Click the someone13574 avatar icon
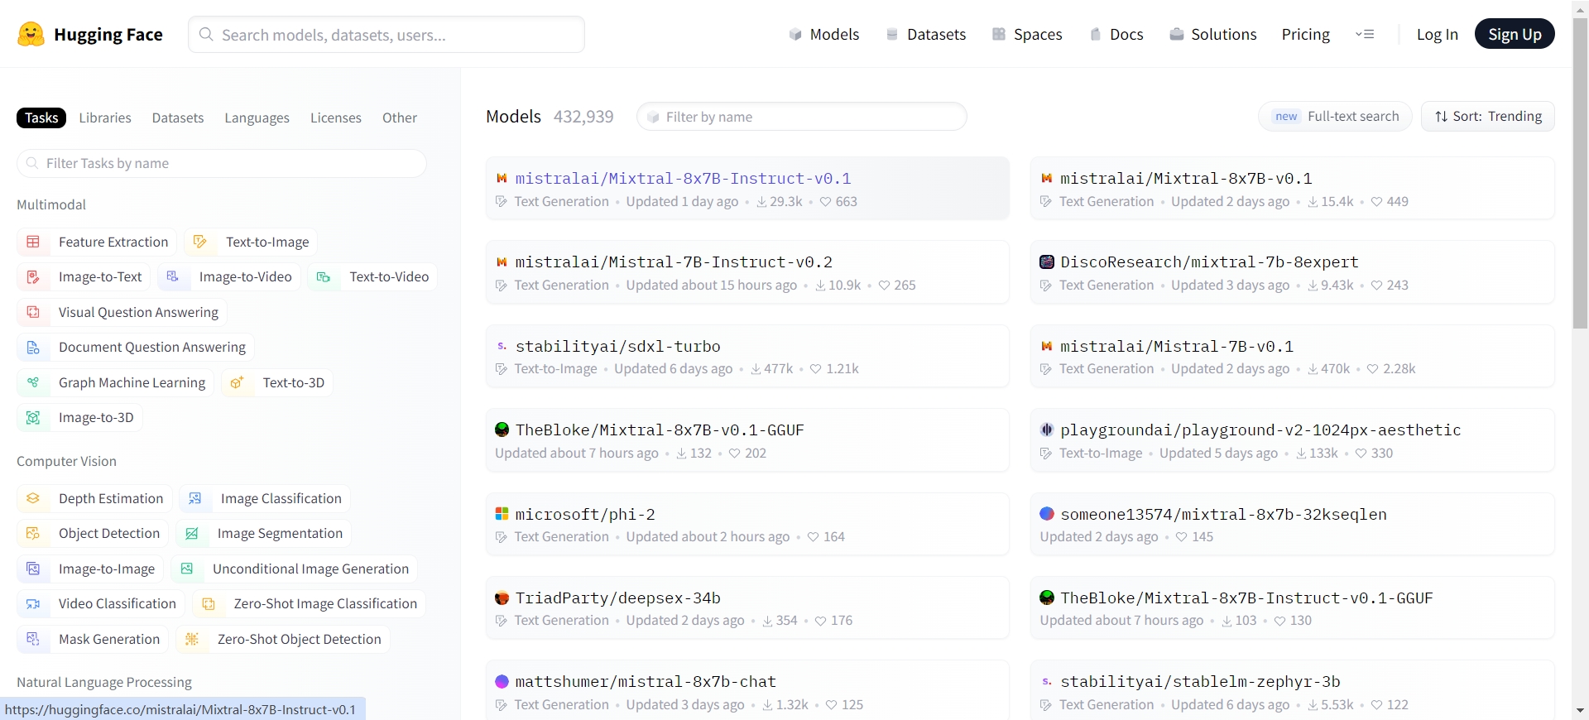1589x720 pixels. click(1047, 514)
